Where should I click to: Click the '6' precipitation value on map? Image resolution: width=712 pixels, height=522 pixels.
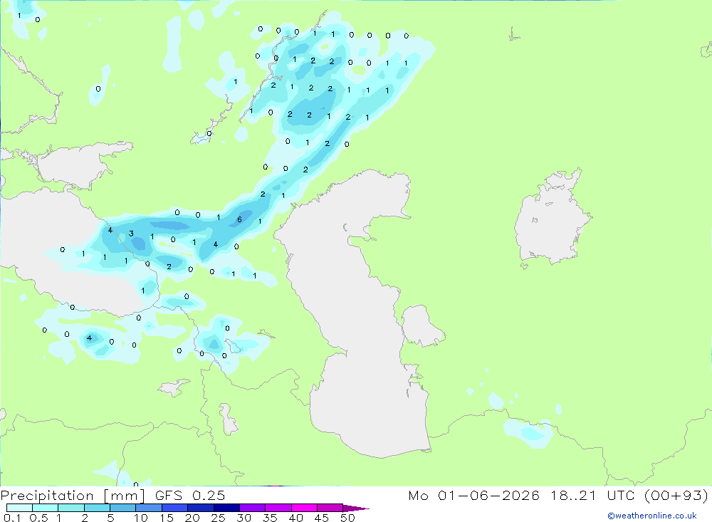click(x=239, y=220)
